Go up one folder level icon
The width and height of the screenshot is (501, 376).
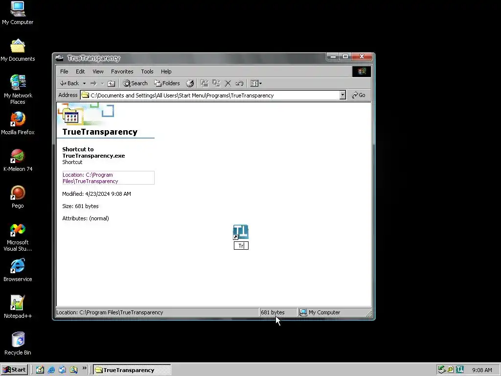[x=111, y=83]
